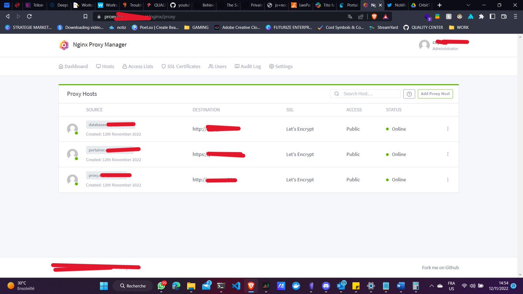
Task: Toggle the browser sidebar panel icon
Action: 492,17
